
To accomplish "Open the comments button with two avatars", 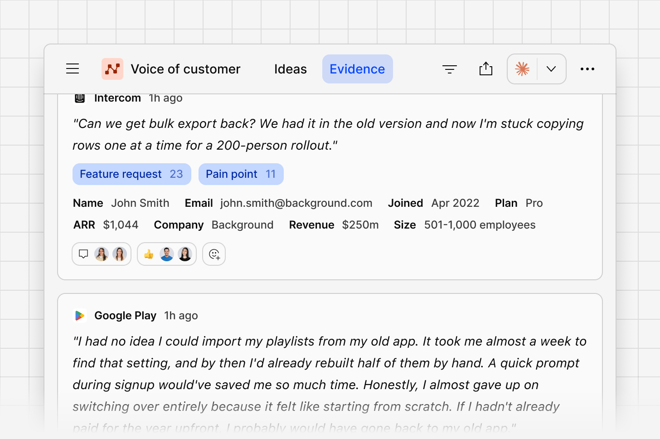I will 102,254.
